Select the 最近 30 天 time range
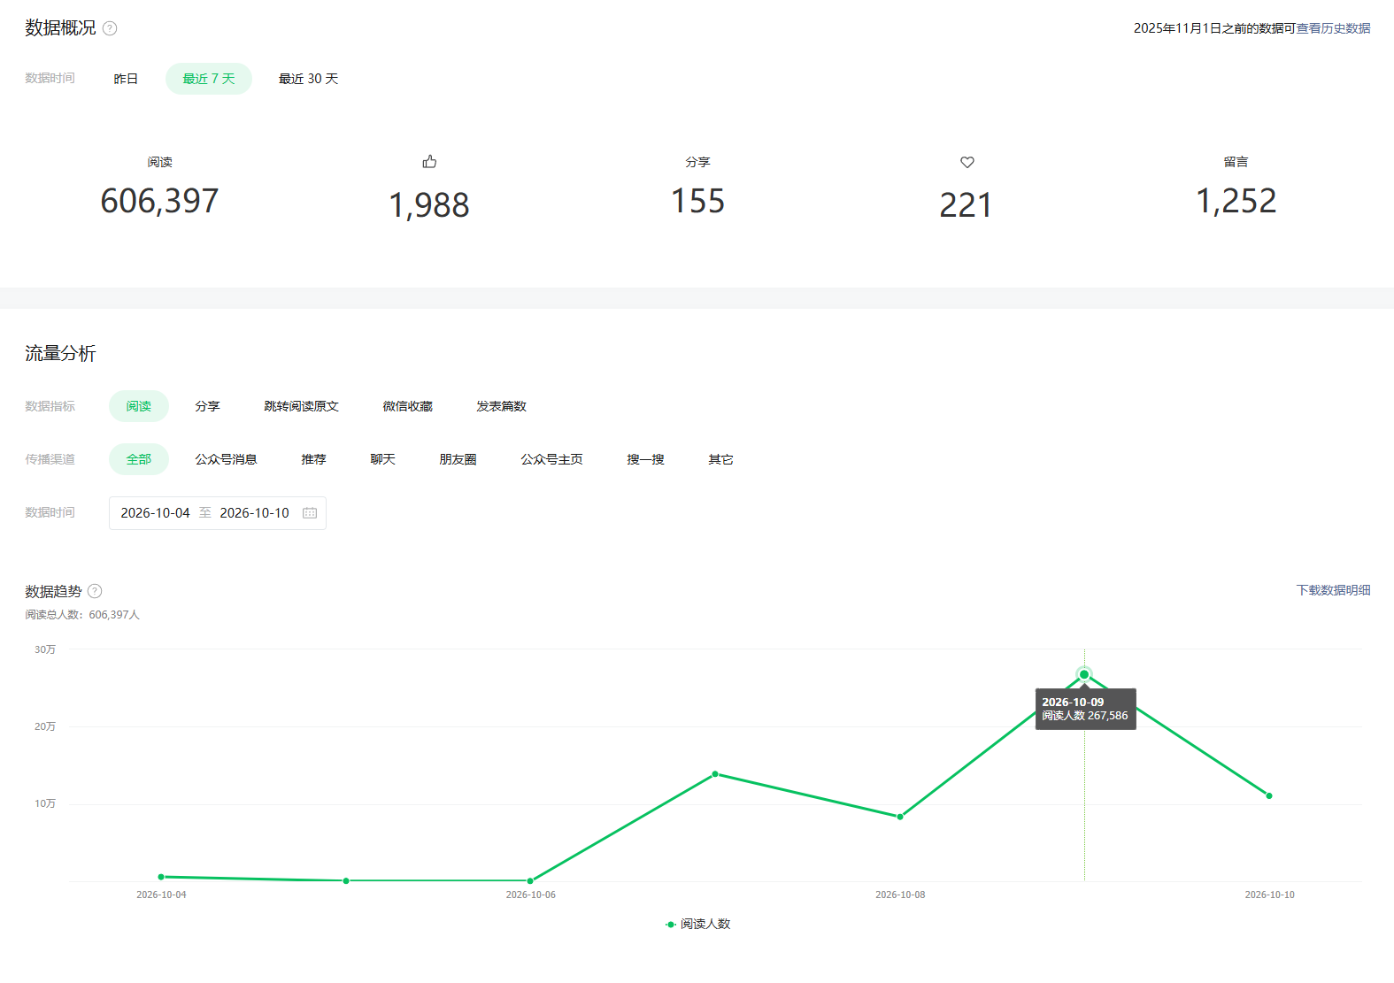This screenshot has width=1394, height=983. click(x=308, y=79)
